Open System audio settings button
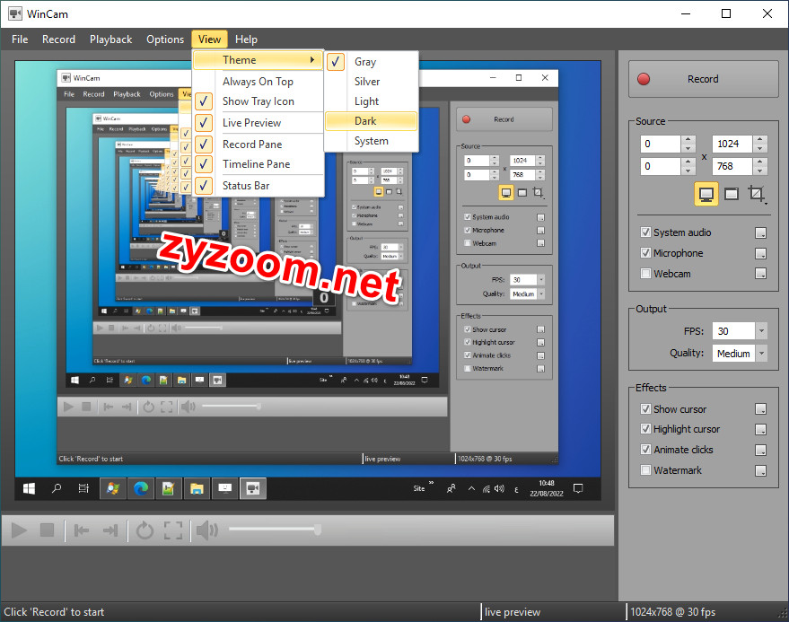Image resolution: width=789 pixels, height=622 pixels. tap(761, 232)
